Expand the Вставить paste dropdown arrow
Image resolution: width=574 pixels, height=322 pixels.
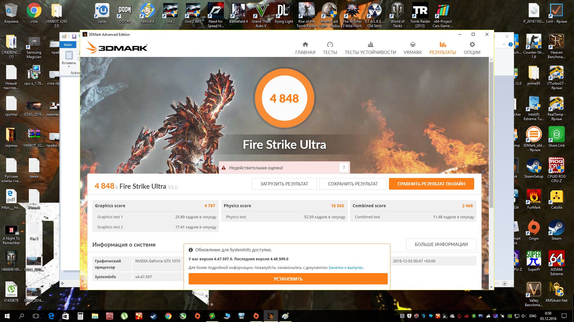point(69,67)
